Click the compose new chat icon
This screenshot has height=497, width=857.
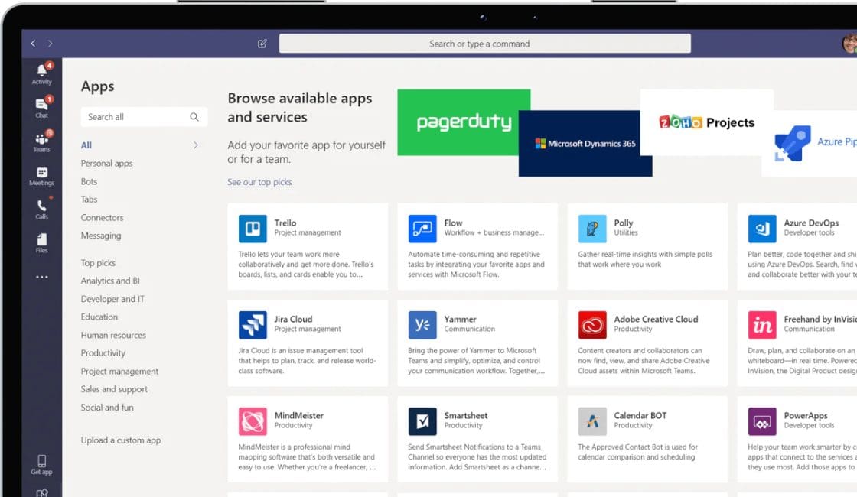[x=262, y=44]
